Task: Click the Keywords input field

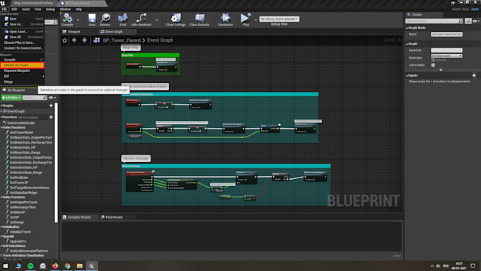Action: [446, 50]
